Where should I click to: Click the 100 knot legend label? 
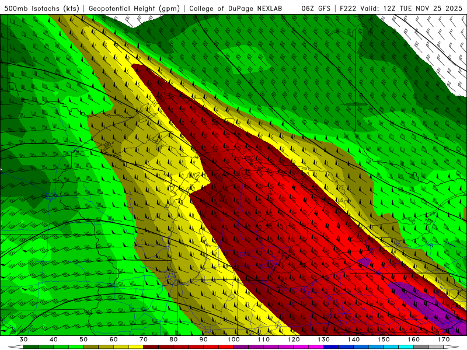[233, 339]
